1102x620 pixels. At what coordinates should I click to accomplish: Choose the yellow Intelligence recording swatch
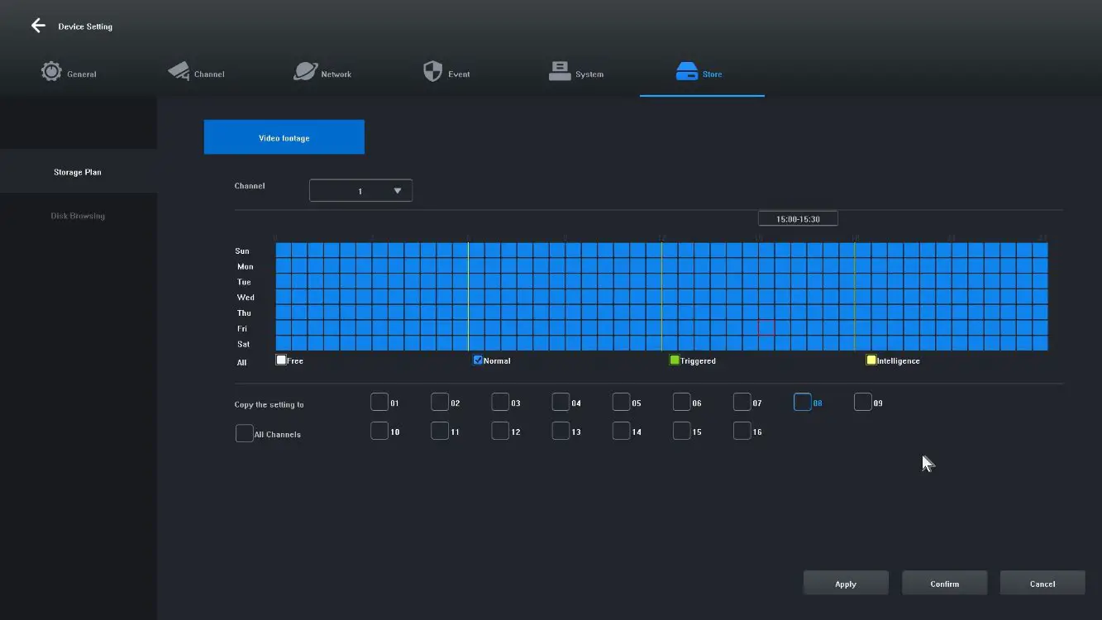click(871, 360)
